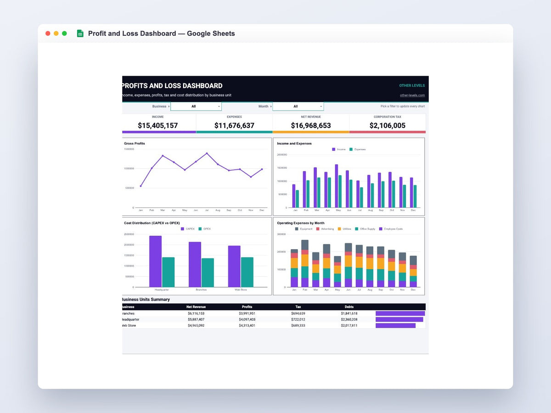Select the Income value $15,405,157
The image size is (551, 413).
click(x=158, y=125)
